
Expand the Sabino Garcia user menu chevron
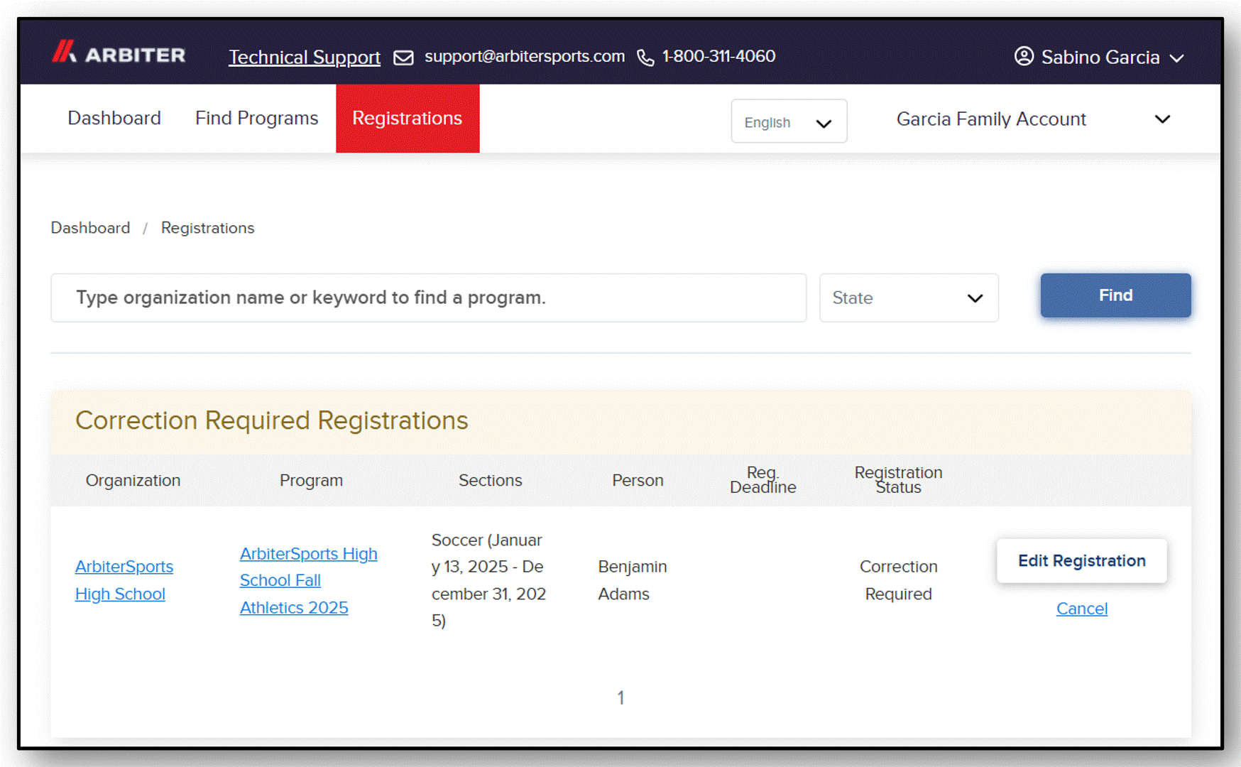click(1176, 58)
